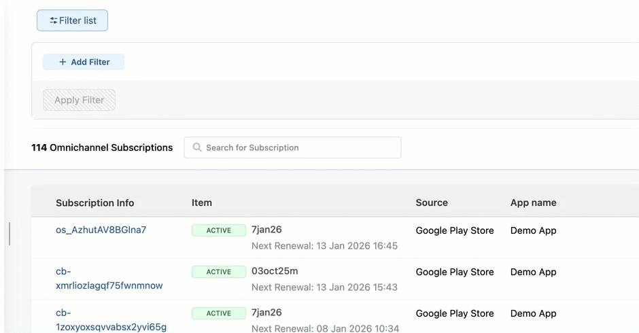
Task: Click the ACTIVE badge on the cb-1zoxyoxsqvvabsx2yvi65g row
Action: (218, 313)
